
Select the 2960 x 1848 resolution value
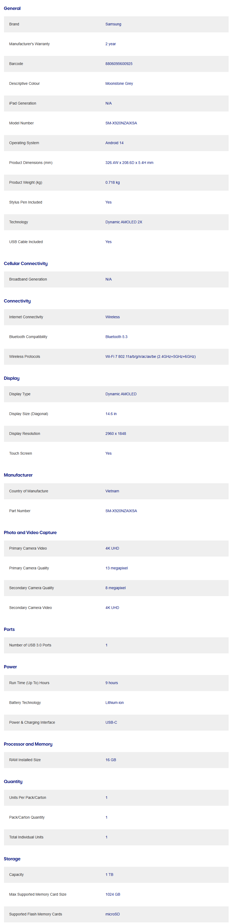(x=116, y=434)
